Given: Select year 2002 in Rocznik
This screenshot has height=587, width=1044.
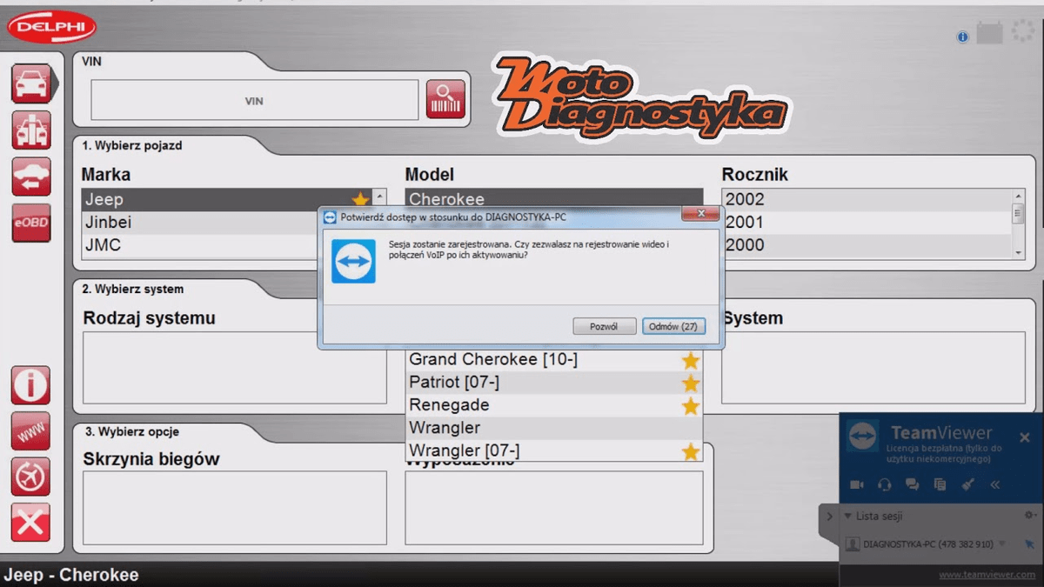Looking at the screenshot, I should pyautogui.click(x=867, y=200).
